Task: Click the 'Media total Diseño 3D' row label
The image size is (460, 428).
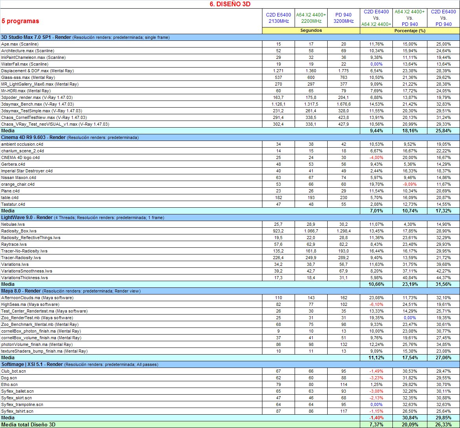Action: pyautogui.click(x=28, y=425)
